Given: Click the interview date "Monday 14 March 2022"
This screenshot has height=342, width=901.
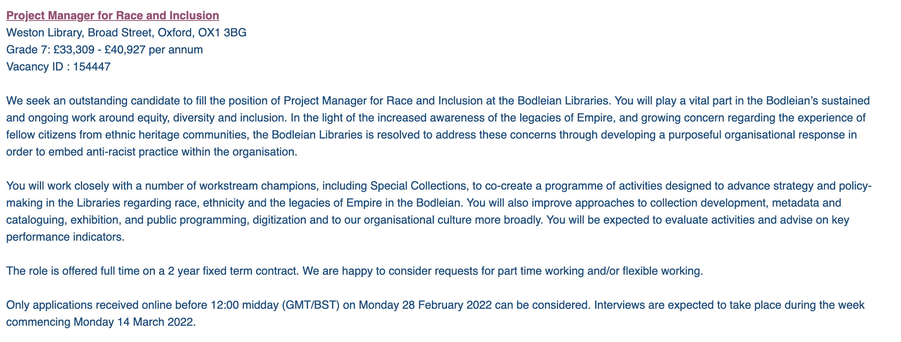Looking at the screenshot, I should click(x=134, y=322).
